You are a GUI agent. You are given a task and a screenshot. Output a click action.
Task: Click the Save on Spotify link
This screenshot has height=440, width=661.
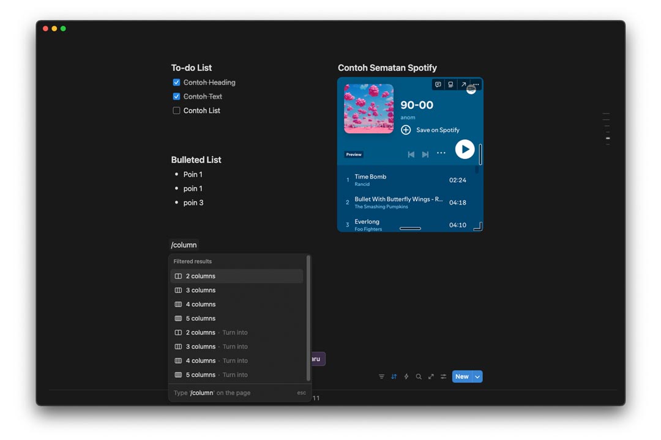tap(438, 130)
